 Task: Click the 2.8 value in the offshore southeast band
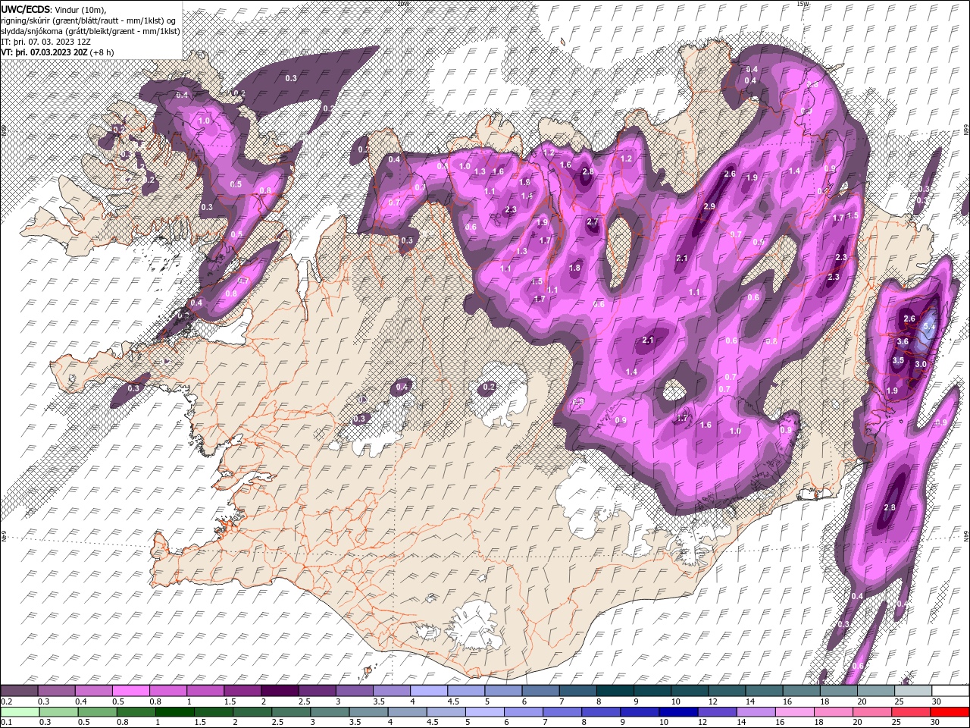(890, 507)
